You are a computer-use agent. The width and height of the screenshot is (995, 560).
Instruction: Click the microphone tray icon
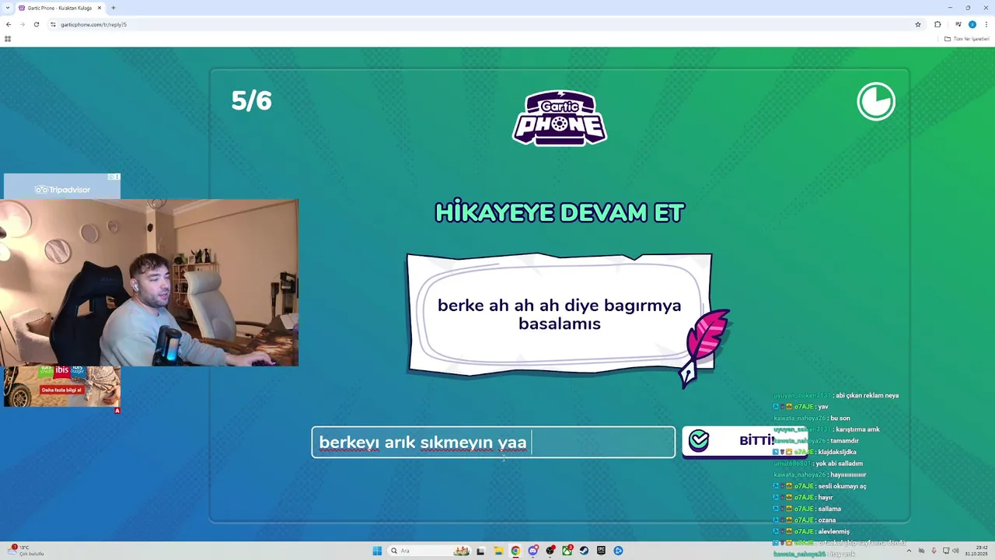pos(934,551)
